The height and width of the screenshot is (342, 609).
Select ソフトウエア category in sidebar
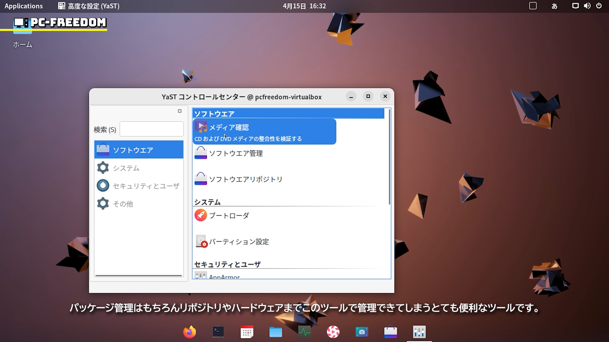pyautogui.click(x=133, y=150)
